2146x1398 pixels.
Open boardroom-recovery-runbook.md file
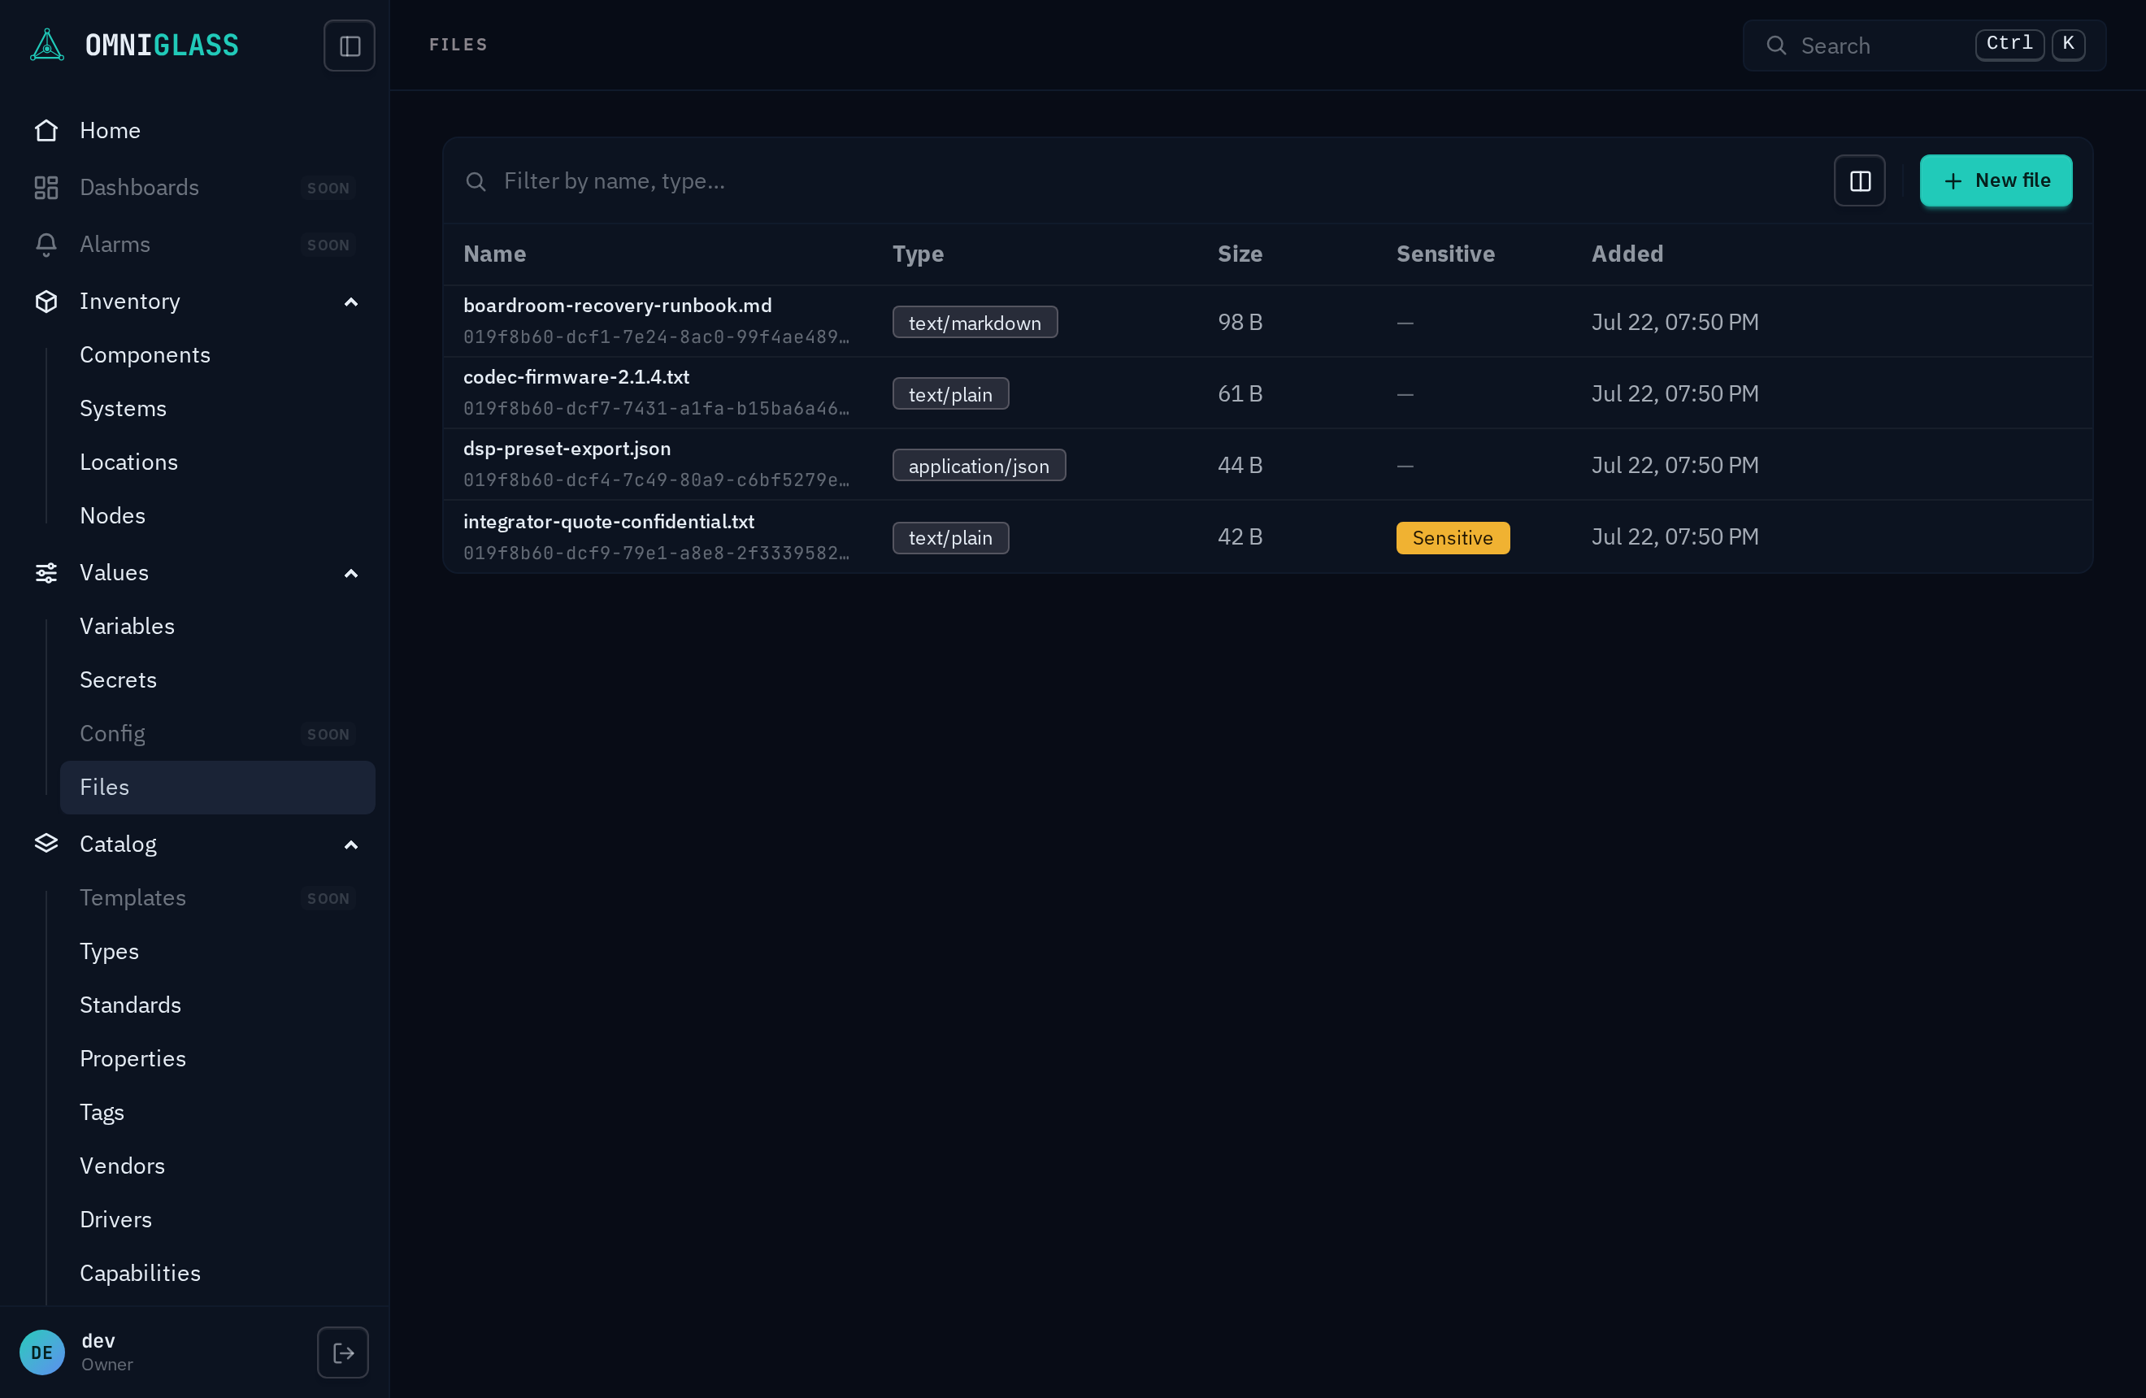[x=618, y=306]
